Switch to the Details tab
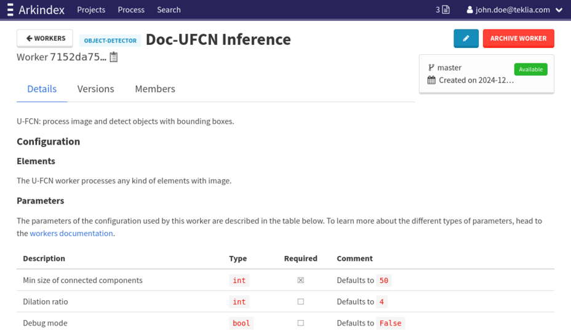The height and width of the screenshot is (331, 571). 42,89
